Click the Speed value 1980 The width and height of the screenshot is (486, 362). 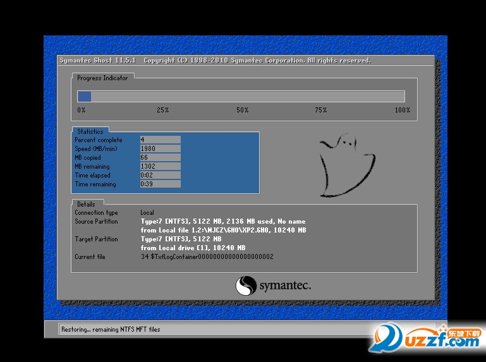click(161, 148)
